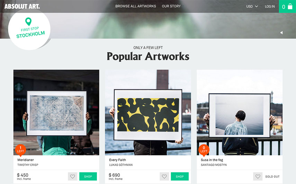Open the Meridianer artwork photo

click(56, 112)
